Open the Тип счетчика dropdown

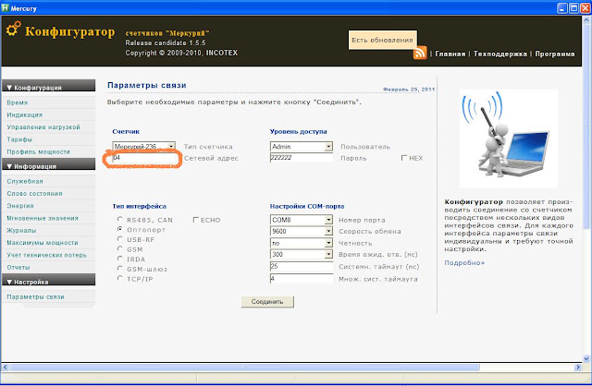click(143, 146)
